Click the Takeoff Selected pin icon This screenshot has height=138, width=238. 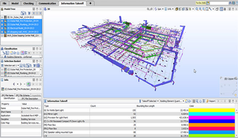point(140,101)
